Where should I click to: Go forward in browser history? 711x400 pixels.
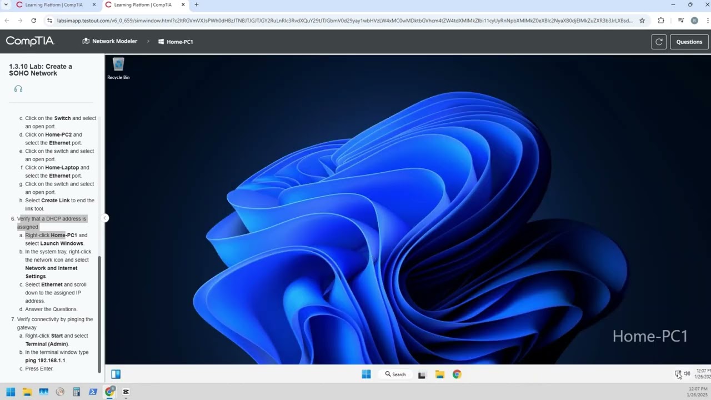[x=20, y=21]
